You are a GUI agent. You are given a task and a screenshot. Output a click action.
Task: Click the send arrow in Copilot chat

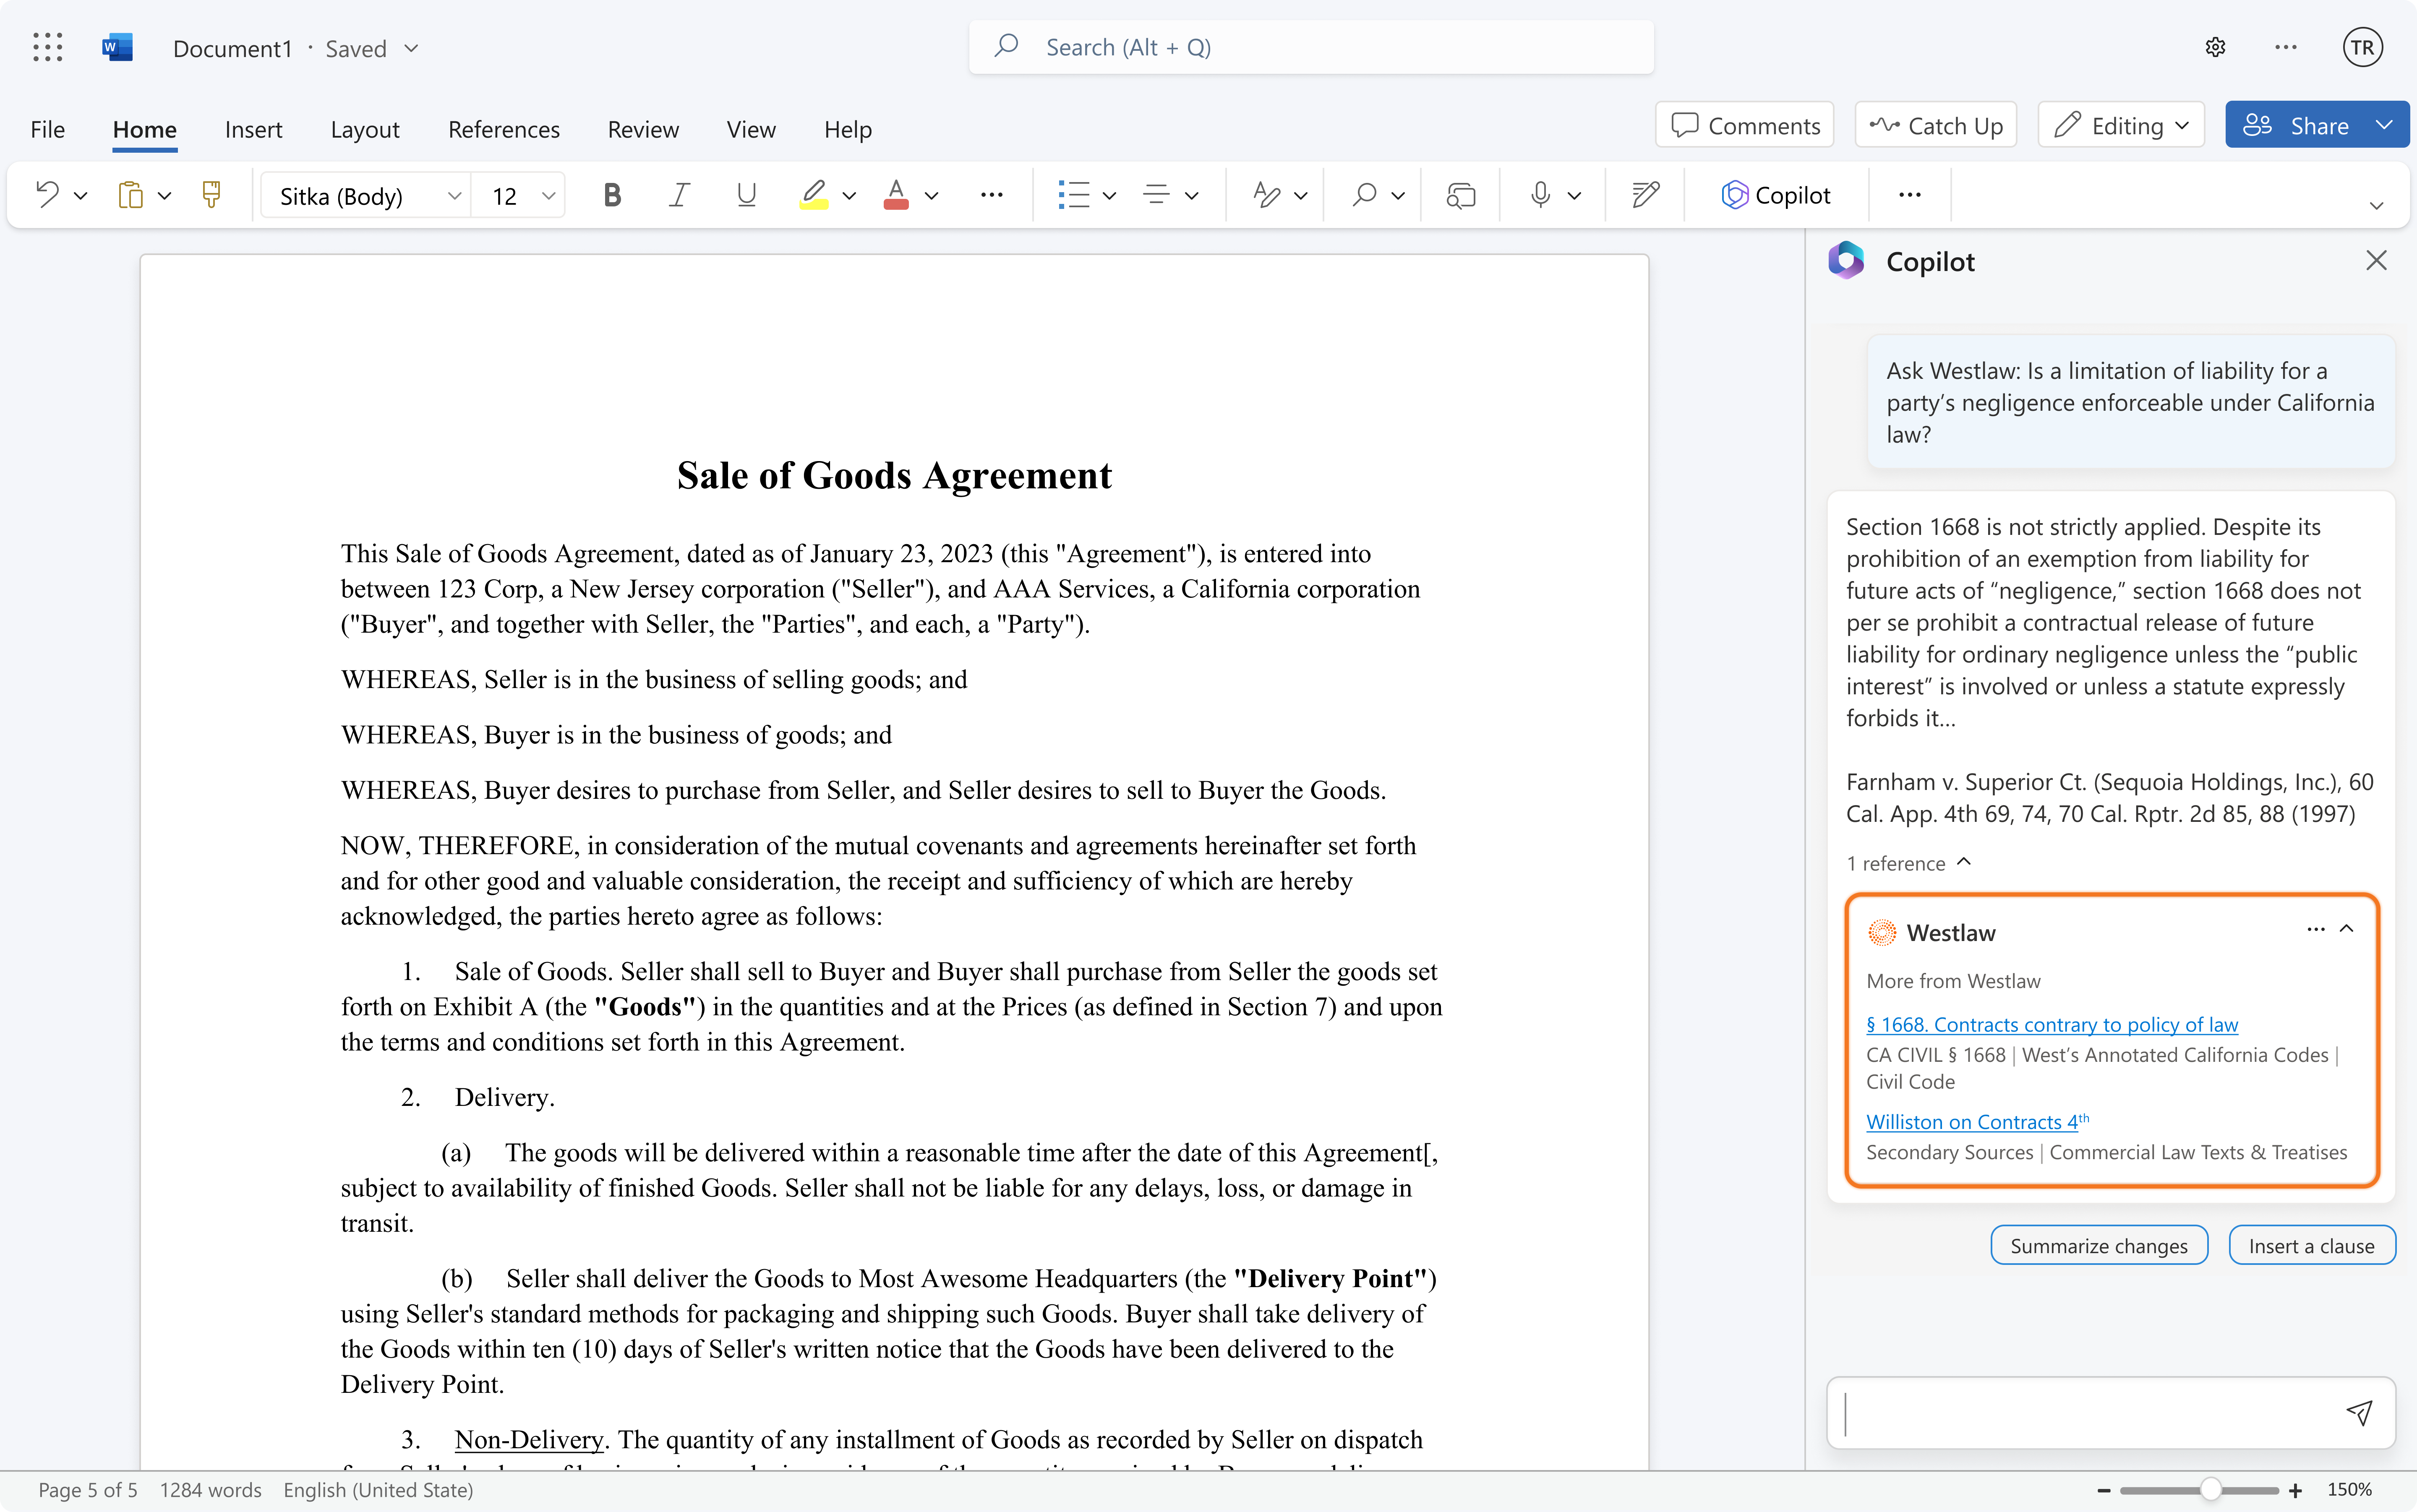[2359, 1412]
